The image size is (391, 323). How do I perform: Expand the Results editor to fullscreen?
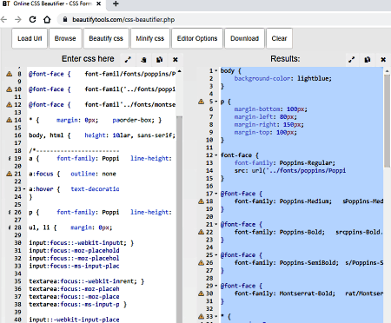pyautogui.click(x=352, y=60)
